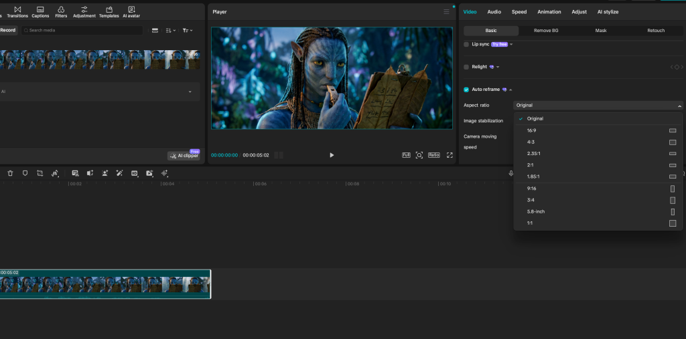
Task: Enable the Relight checkbox
Action: [x=466, y=67]
